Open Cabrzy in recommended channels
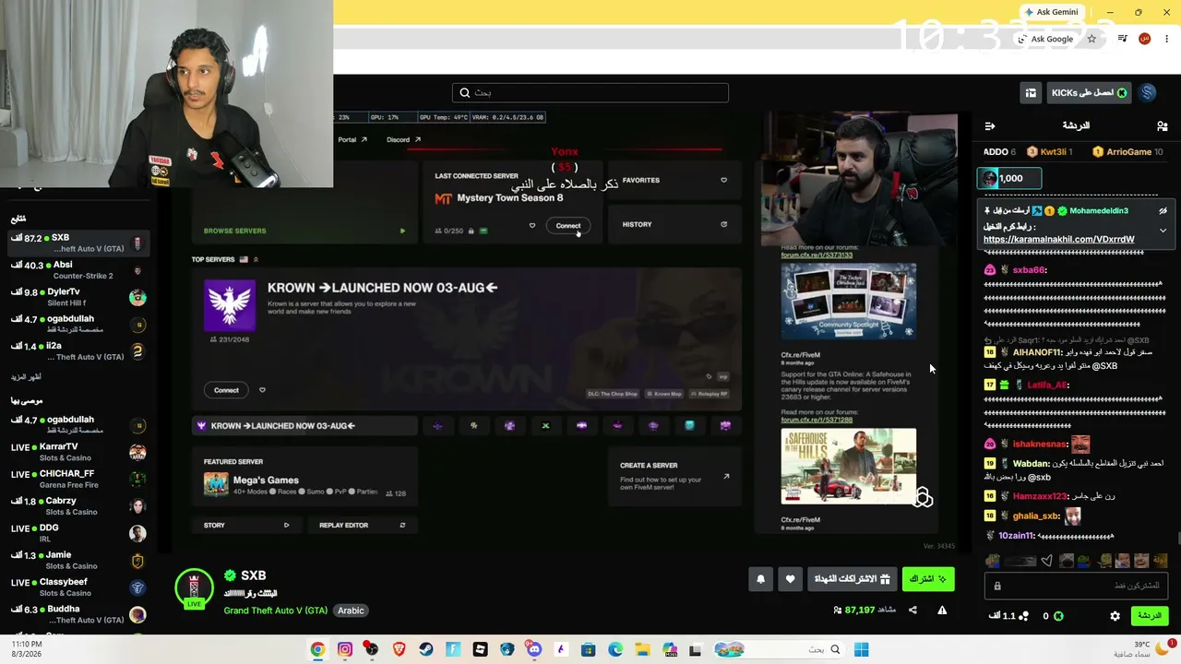This screenshot has width=1181, height=664. tap(78, 506)
